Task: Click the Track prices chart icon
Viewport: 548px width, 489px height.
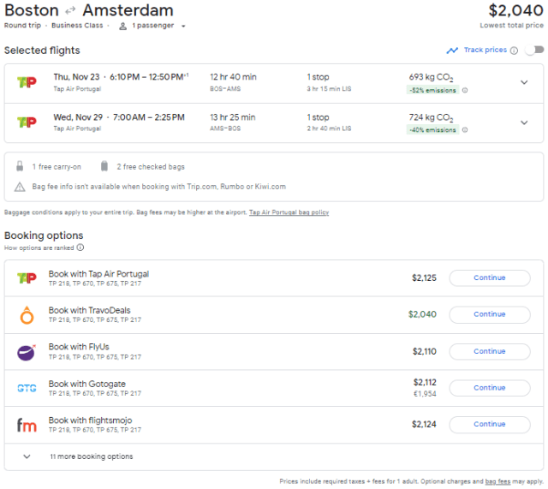Action: (452, 51)
